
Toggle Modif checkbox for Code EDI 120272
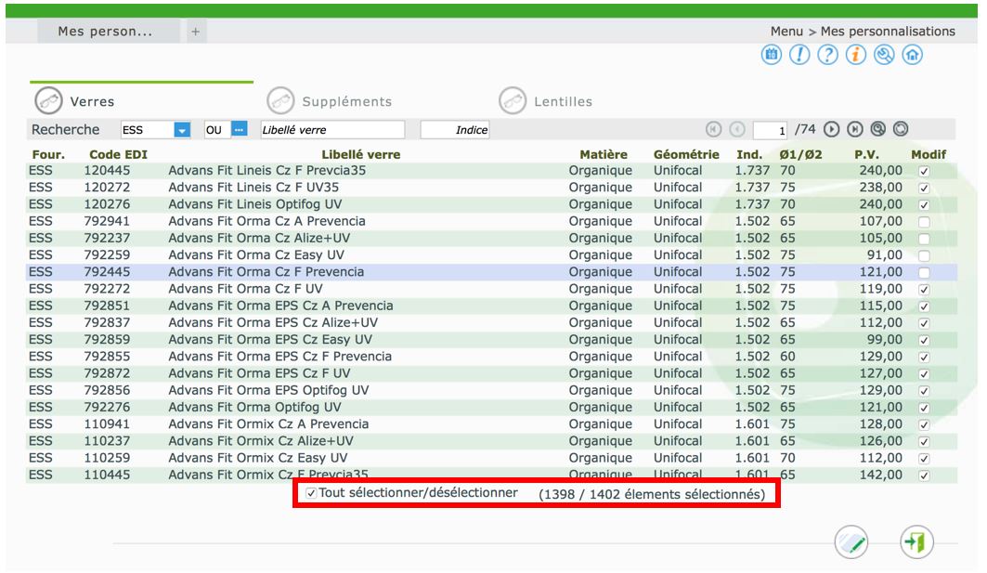coord(924,188)
